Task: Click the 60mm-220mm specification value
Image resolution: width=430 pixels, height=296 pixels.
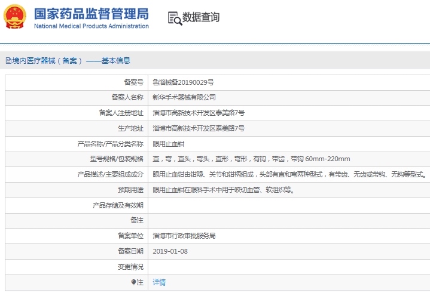Action: tap(328, 159)
